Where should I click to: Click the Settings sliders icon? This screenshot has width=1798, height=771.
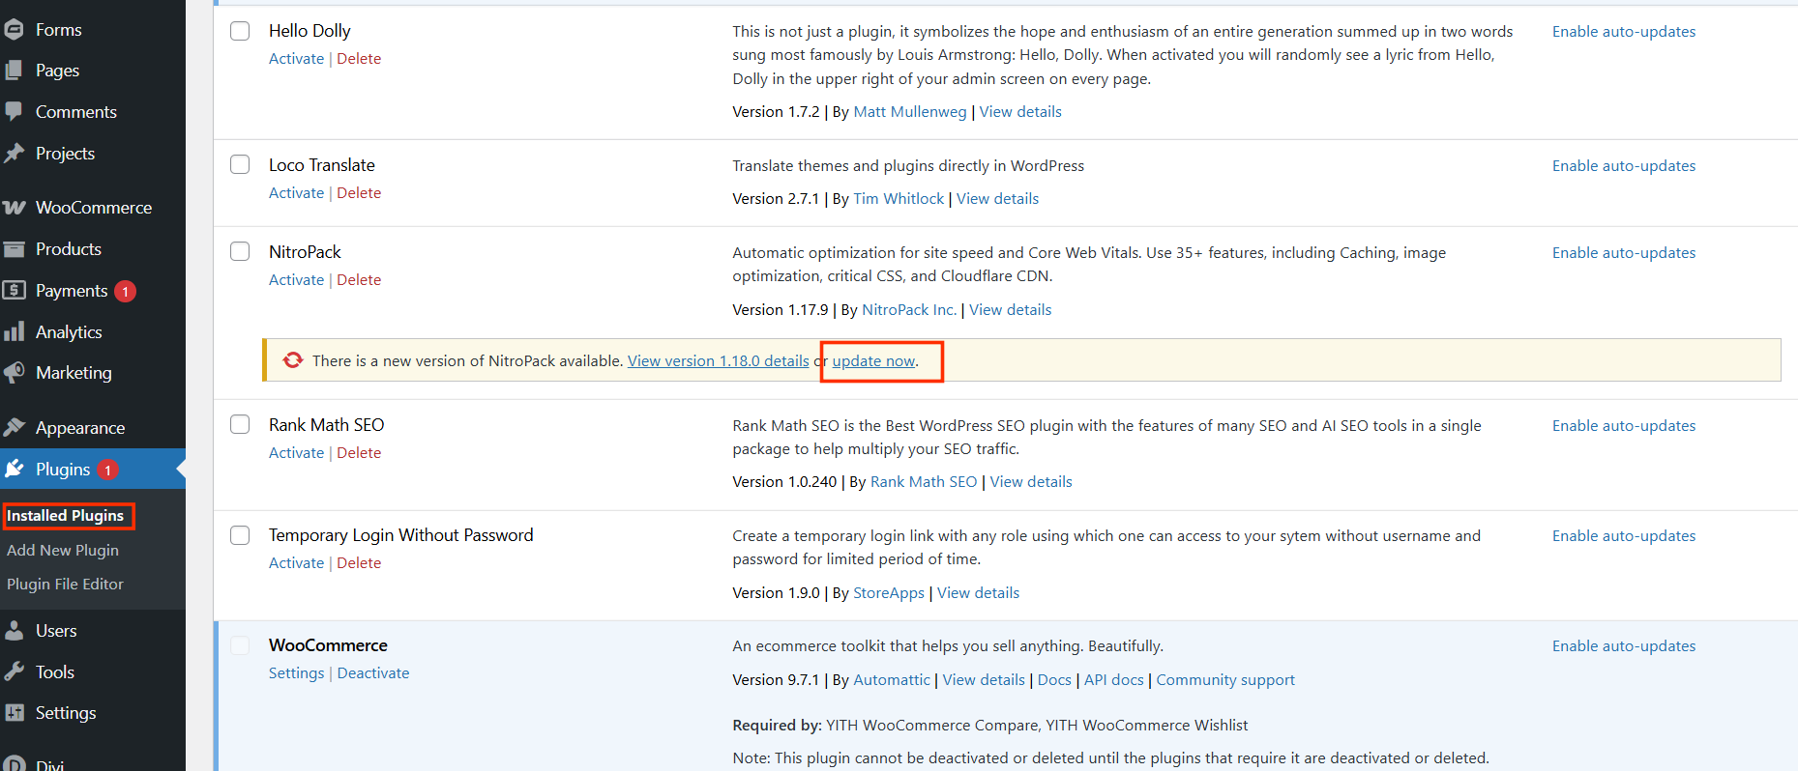[14, 713]
